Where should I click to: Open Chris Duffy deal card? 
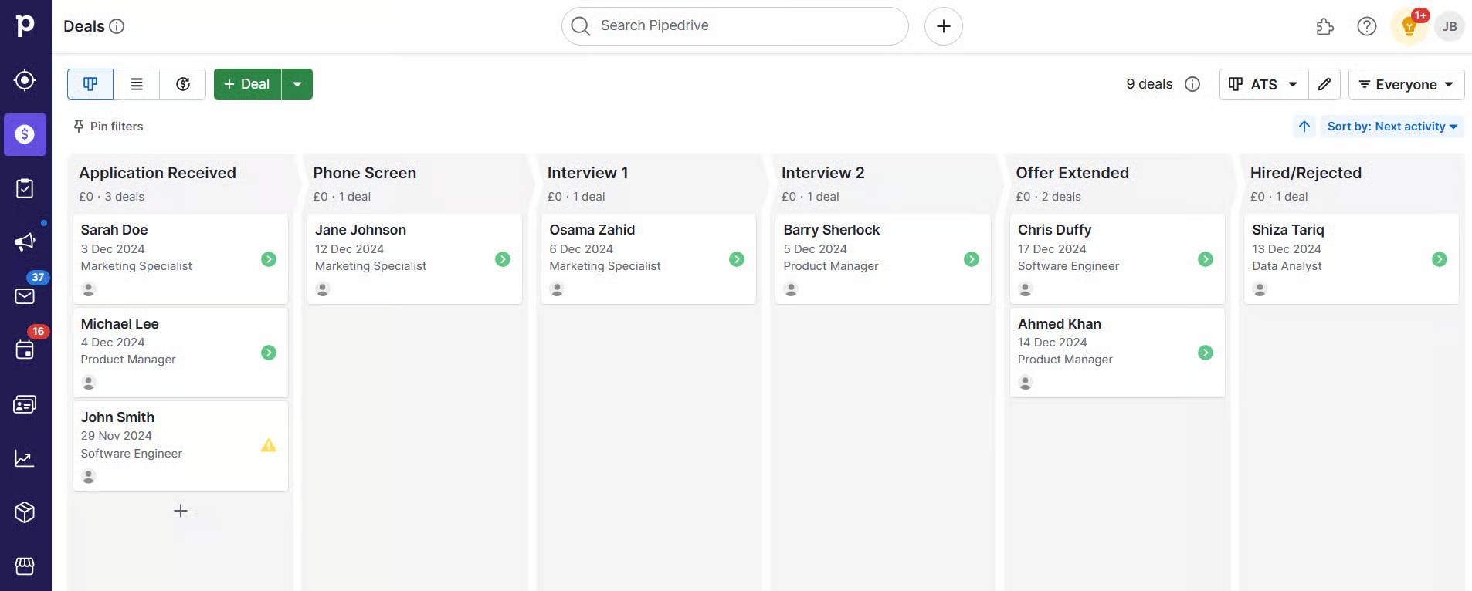coord(1118,258)
